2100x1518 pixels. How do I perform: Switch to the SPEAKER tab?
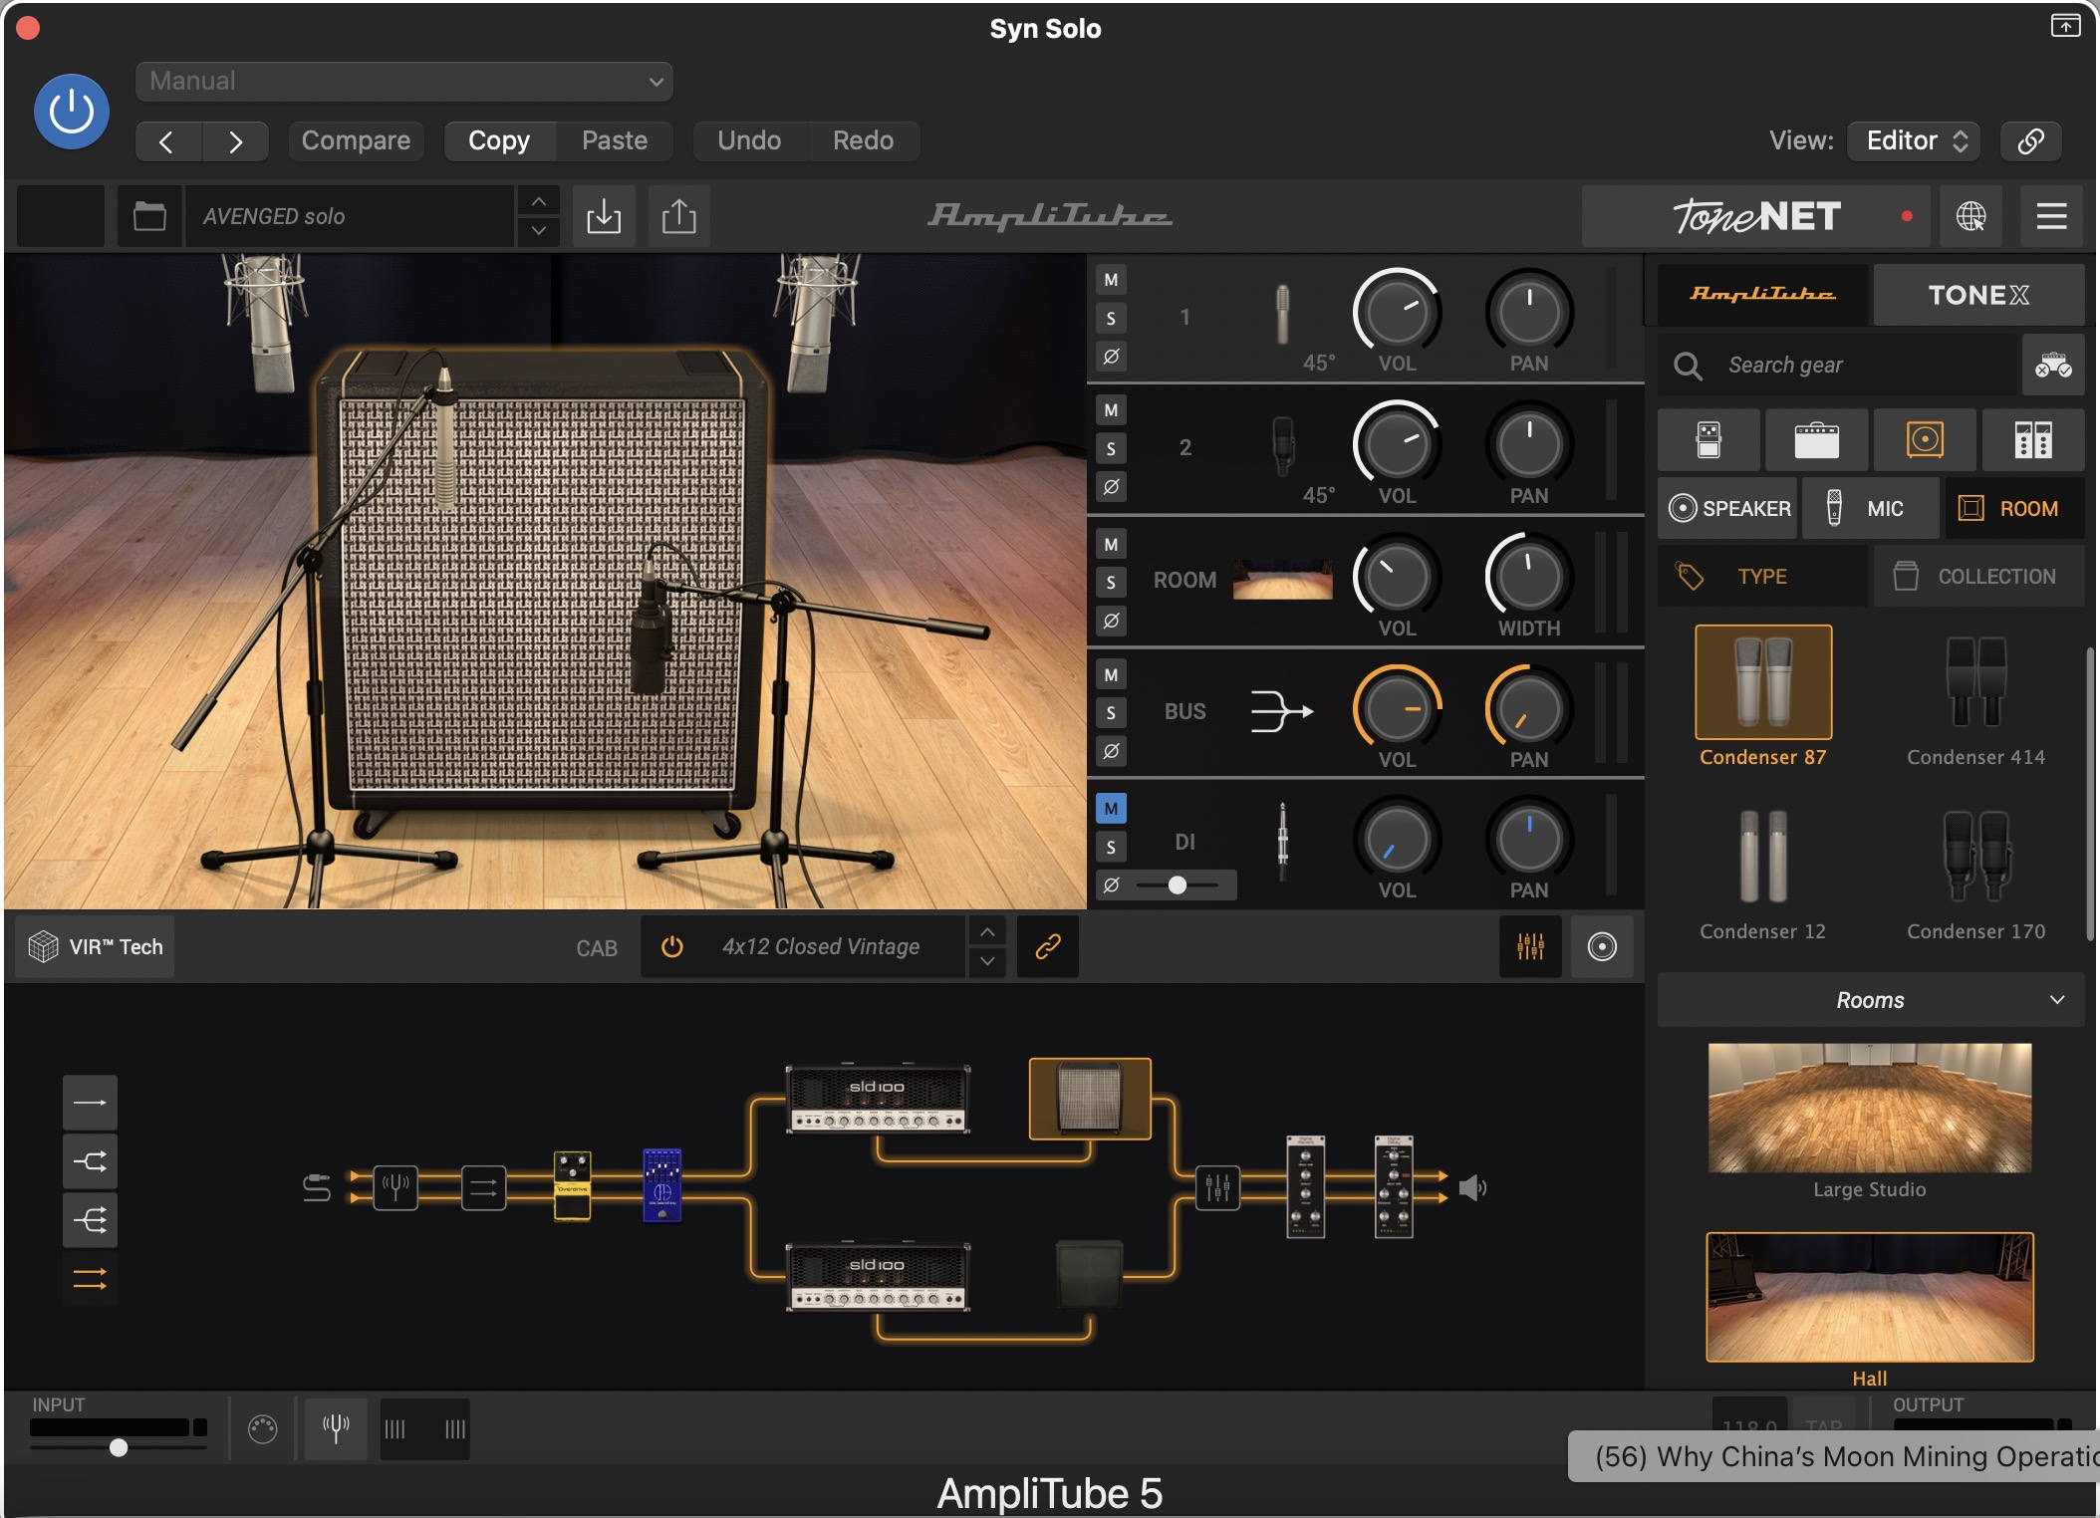(x=1728, y=509)
